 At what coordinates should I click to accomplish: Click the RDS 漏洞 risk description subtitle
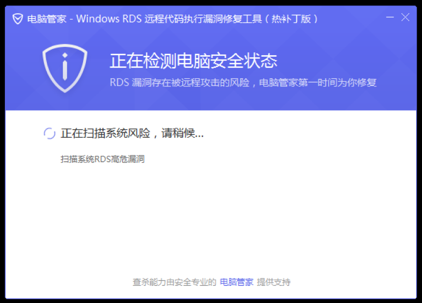click(x=243, y=83)
